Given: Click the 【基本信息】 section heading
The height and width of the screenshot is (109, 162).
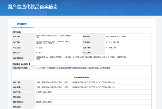Looking at the screenshot, I should [x=17, y=32].
